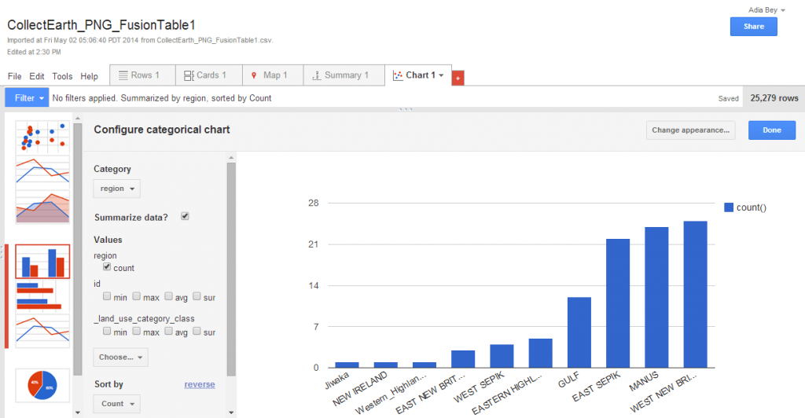Toggle the Summarize data checkbox
This screenshot has width=805, height=418.
coord(185,216)
